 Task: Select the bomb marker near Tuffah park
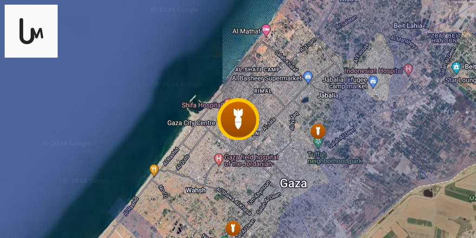(318, 131)
